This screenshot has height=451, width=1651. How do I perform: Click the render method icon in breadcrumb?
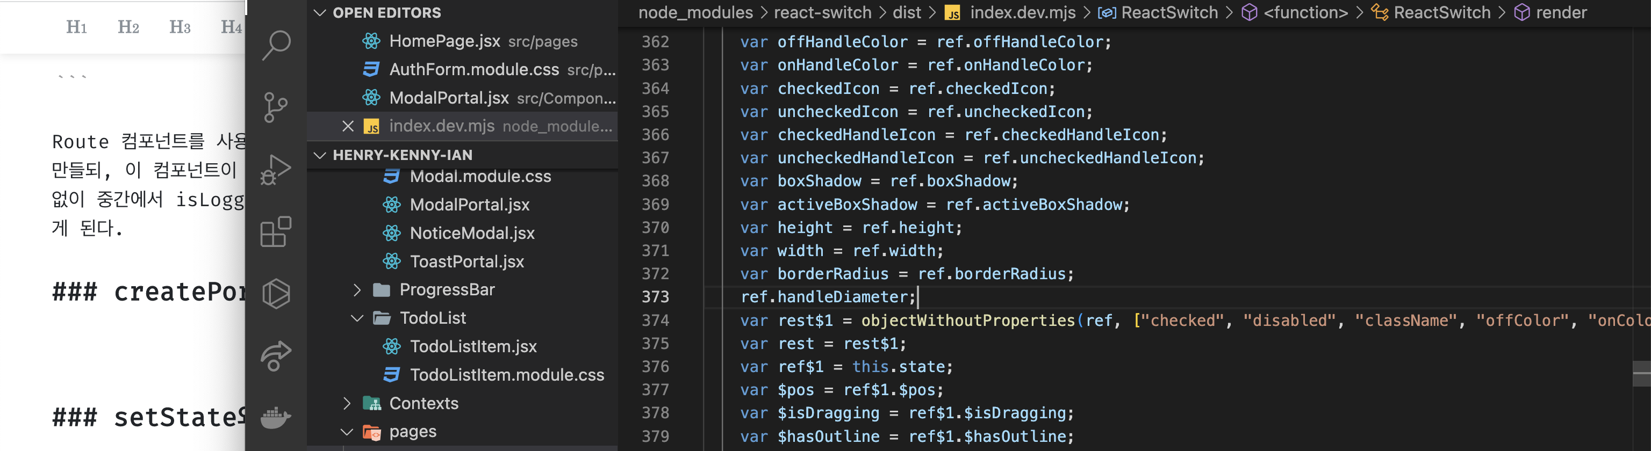tap(1521, 13)
